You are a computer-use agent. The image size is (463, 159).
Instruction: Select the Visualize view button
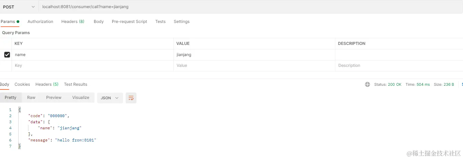81,98
